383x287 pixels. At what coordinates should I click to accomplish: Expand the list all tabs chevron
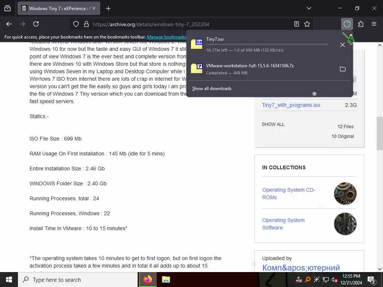coord(309,8)
